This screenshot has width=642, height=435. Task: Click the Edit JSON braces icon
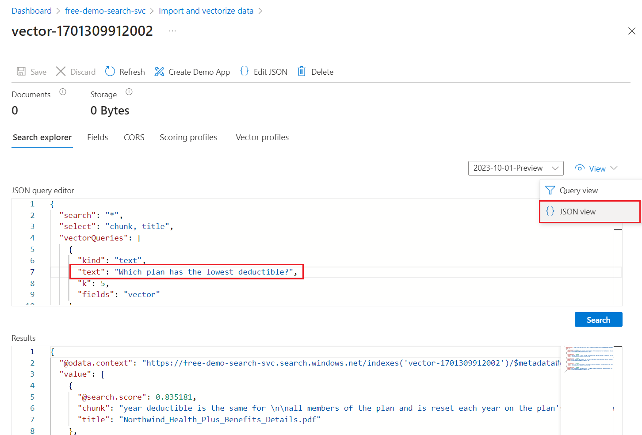pyautogui.click(x=244, y=71)
